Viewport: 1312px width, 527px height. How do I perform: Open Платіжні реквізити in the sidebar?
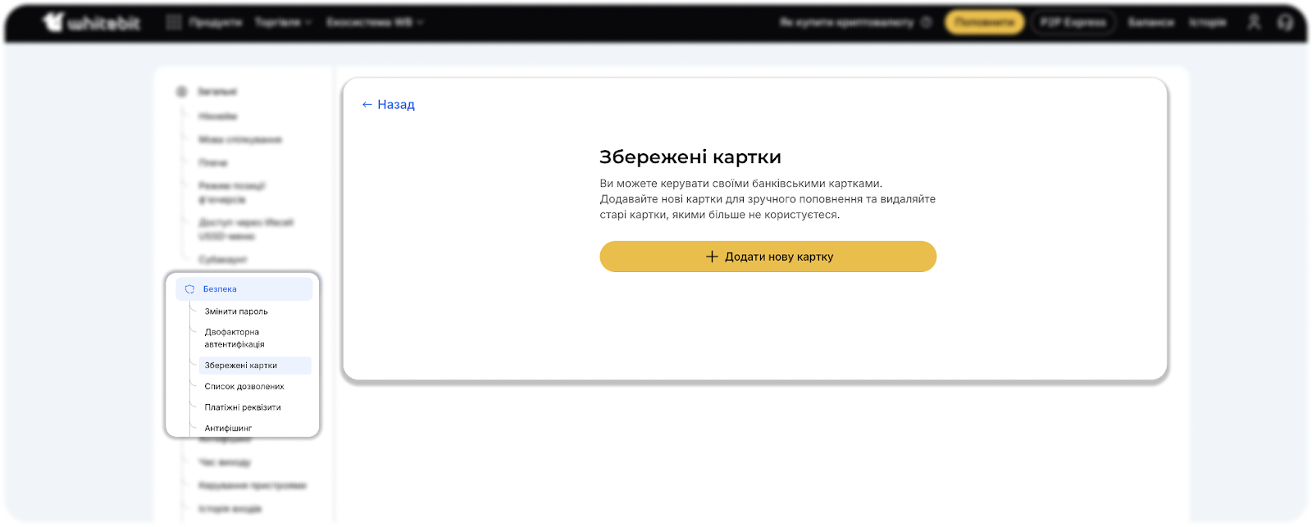(x=243, y=407)
